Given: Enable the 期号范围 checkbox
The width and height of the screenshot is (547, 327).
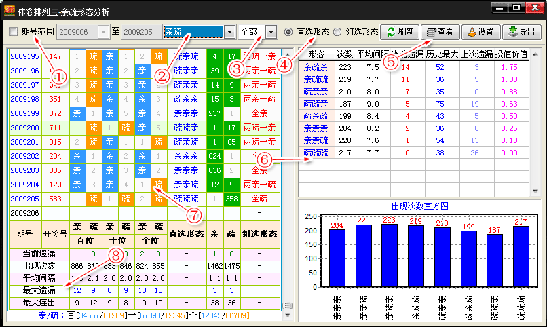Looking at the screenshot, I should tap(14, 32).
